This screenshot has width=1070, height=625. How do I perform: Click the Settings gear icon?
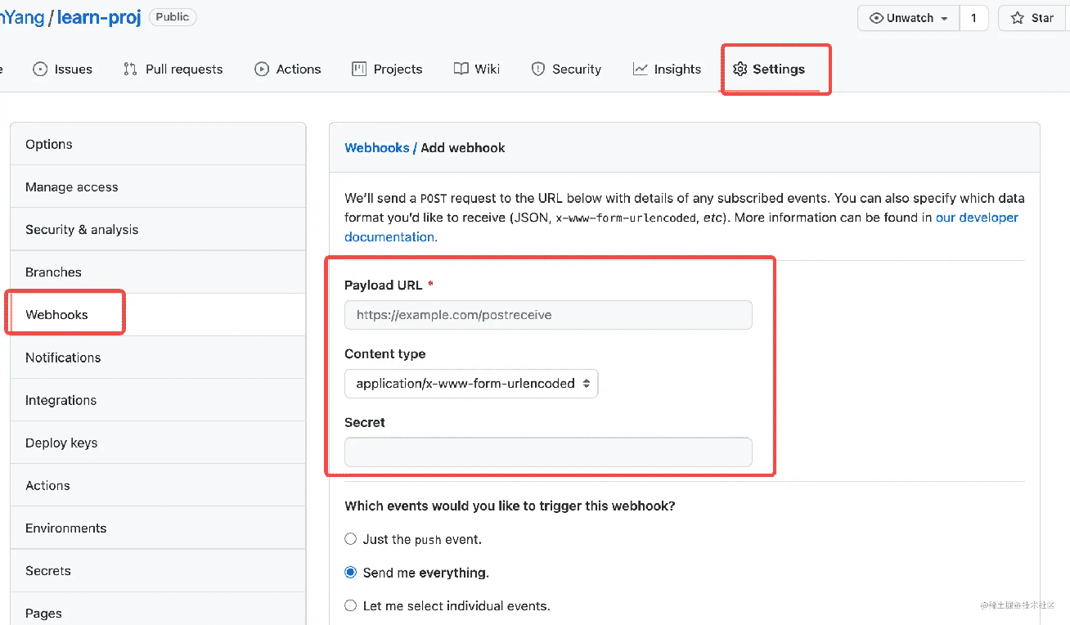click(740, 70)
